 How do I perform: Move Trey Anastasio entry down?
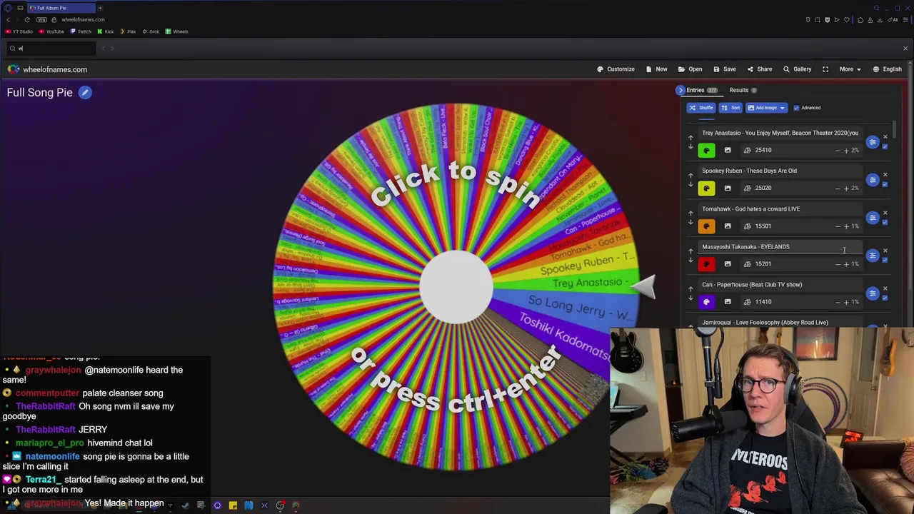(690, 147)
